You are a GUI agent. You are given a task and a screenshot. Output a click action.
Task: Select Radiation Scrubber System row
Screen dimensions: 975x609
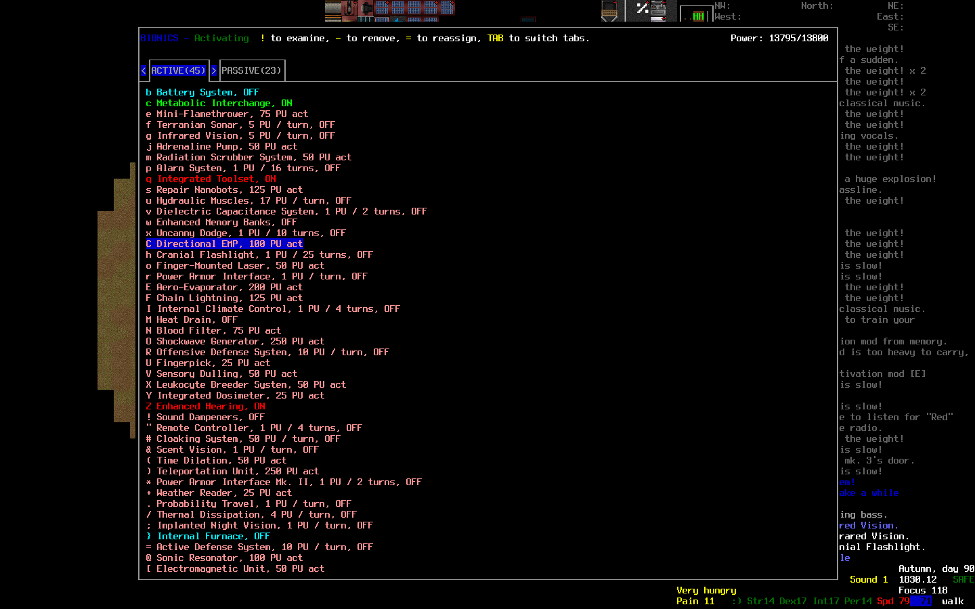tap(248, 157)
